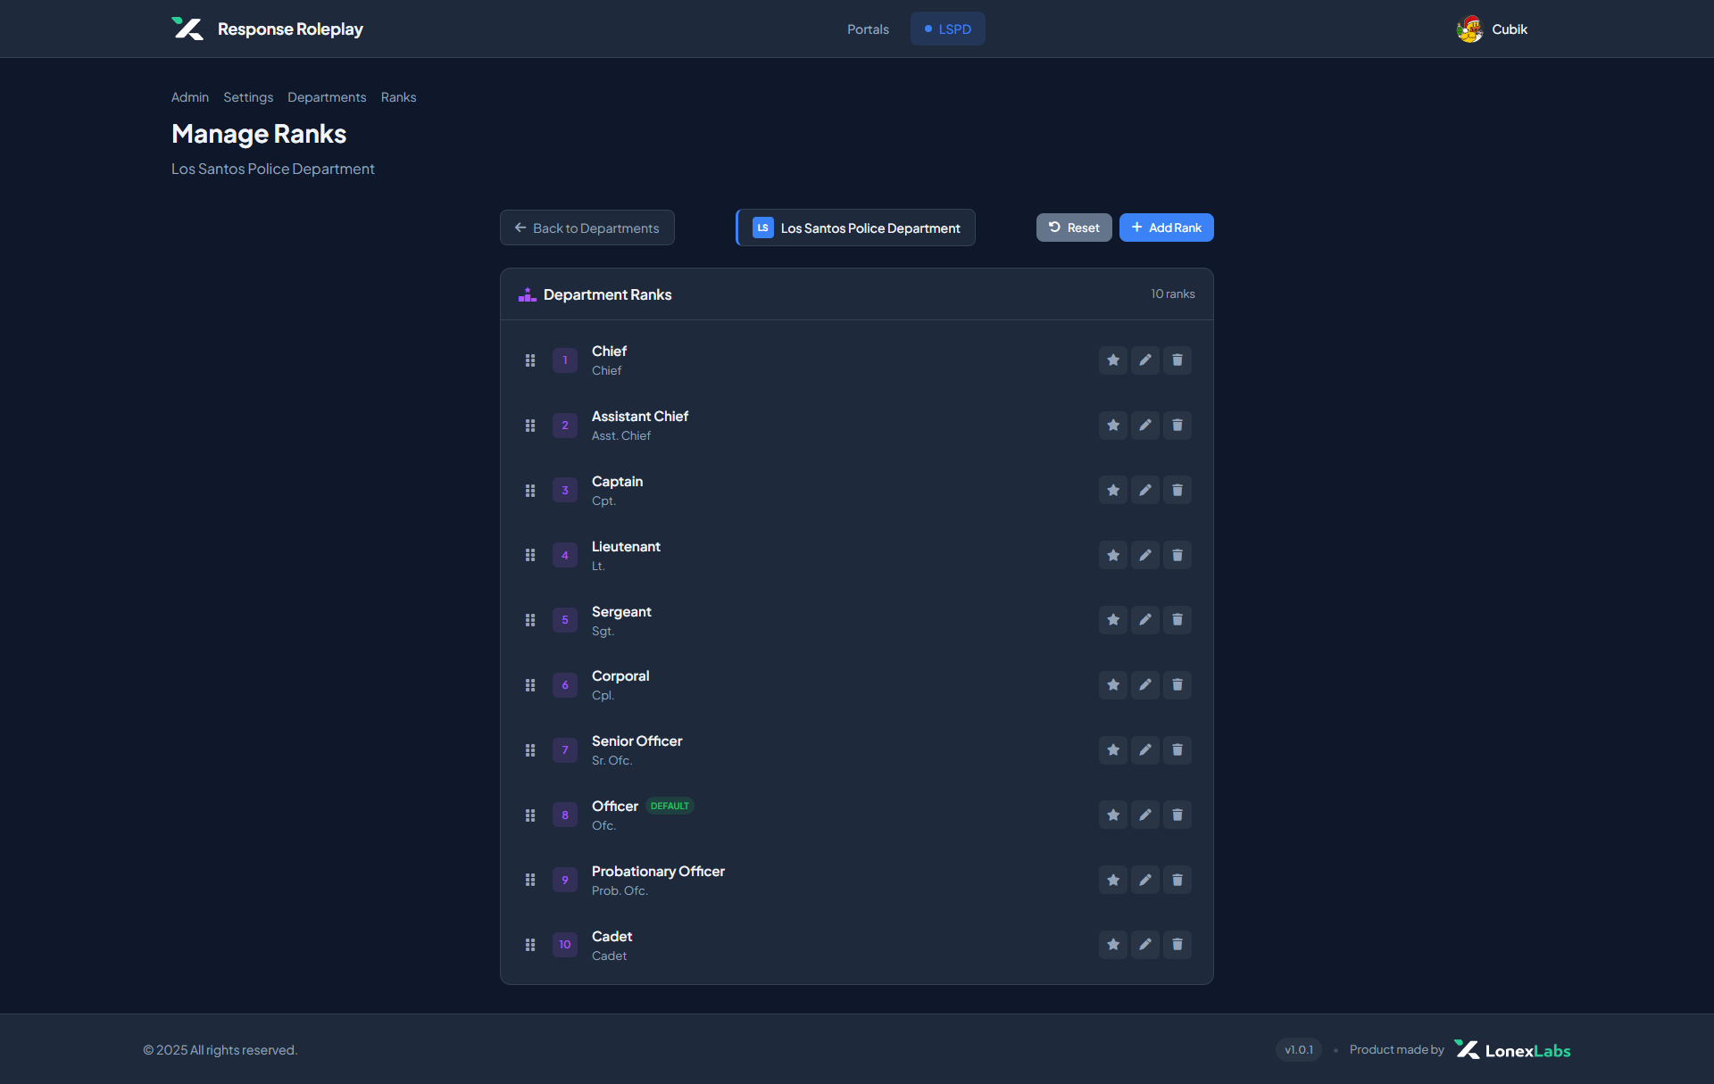Click the v1.0.1 version badge
Screen dimensions: 1714x1084
pyautogui.click(x=1299, y=1050)
